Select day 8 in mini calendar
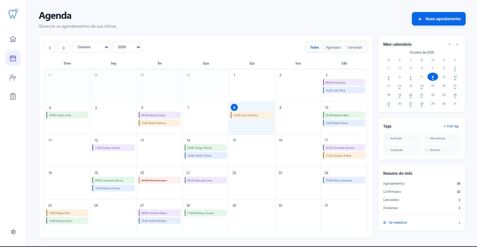Screen dimensions: 477x247 (432, 77)
